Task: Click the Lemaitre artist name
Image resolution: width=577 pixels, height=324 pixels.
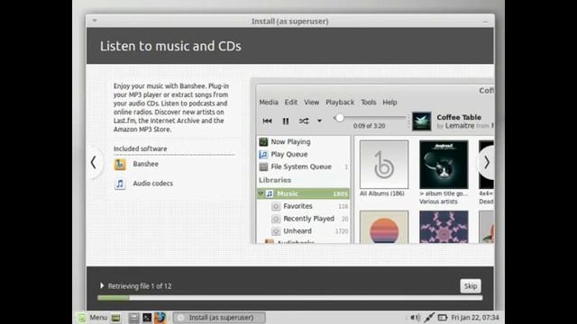Action: pos(460,126)
